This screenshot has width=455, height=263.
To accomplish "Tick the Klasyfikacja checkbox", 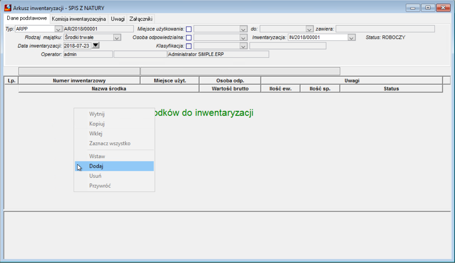I will [189, 46].
